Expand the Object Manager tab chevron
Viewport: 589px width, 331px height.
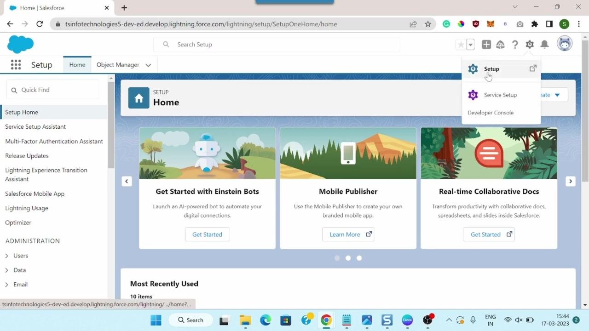tap(148, 65)
